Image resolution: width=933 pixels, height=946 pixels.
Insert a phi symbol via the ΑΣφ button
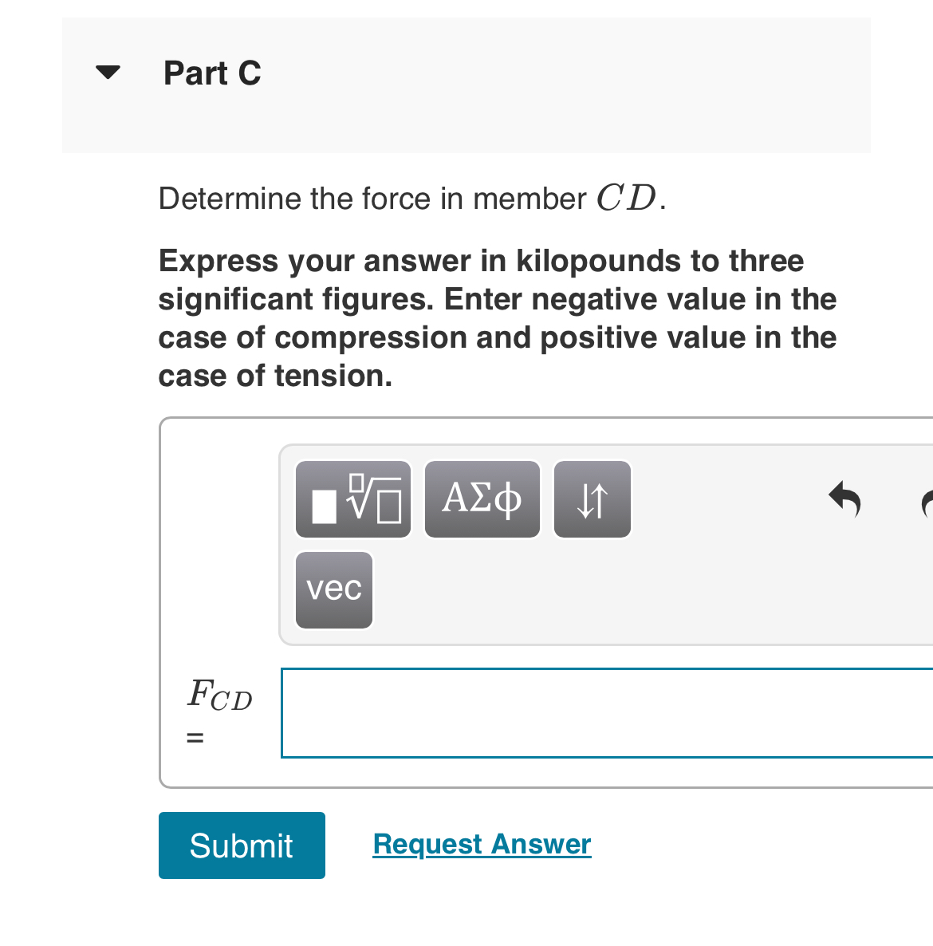[482, 499]
